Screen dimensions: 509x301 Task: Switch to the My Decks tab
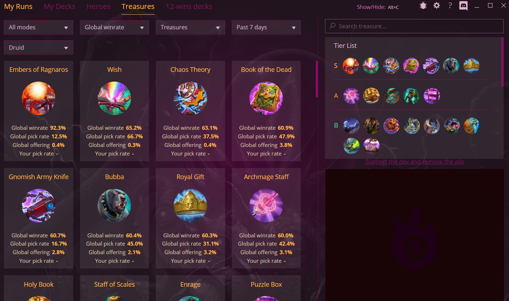coord(60,6)
